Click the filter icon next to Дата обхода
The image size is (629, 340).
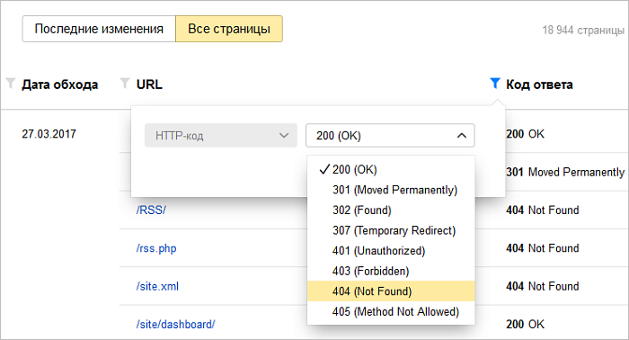coord(11,84)
